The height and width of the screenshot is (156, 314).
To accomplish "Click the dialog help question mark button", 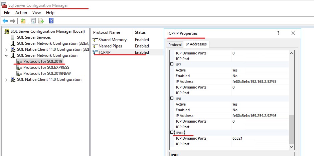I will pos(278,33).
